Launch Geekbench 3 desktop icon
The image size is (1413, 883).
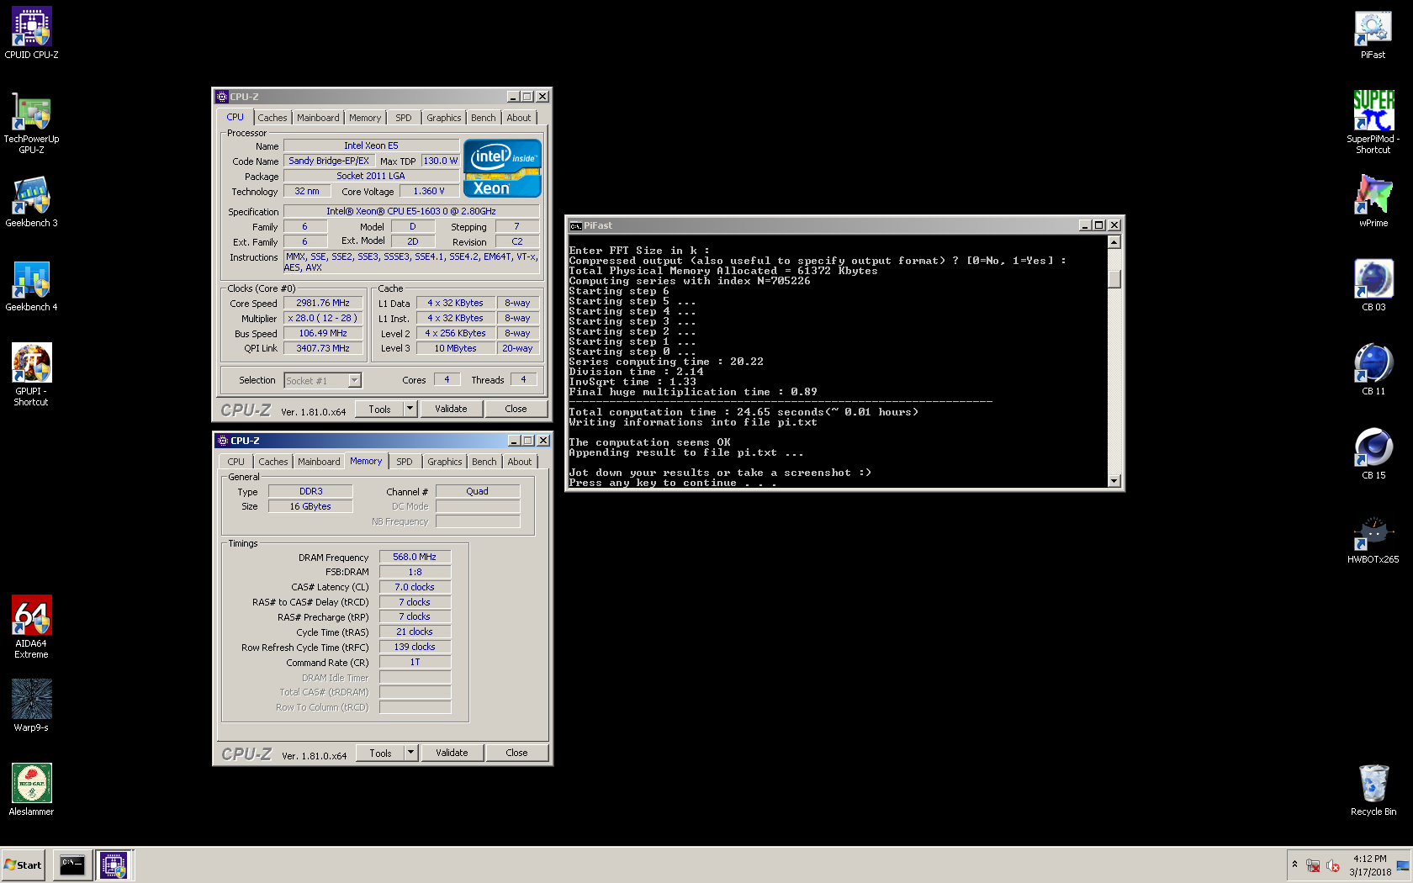(31, 202)
